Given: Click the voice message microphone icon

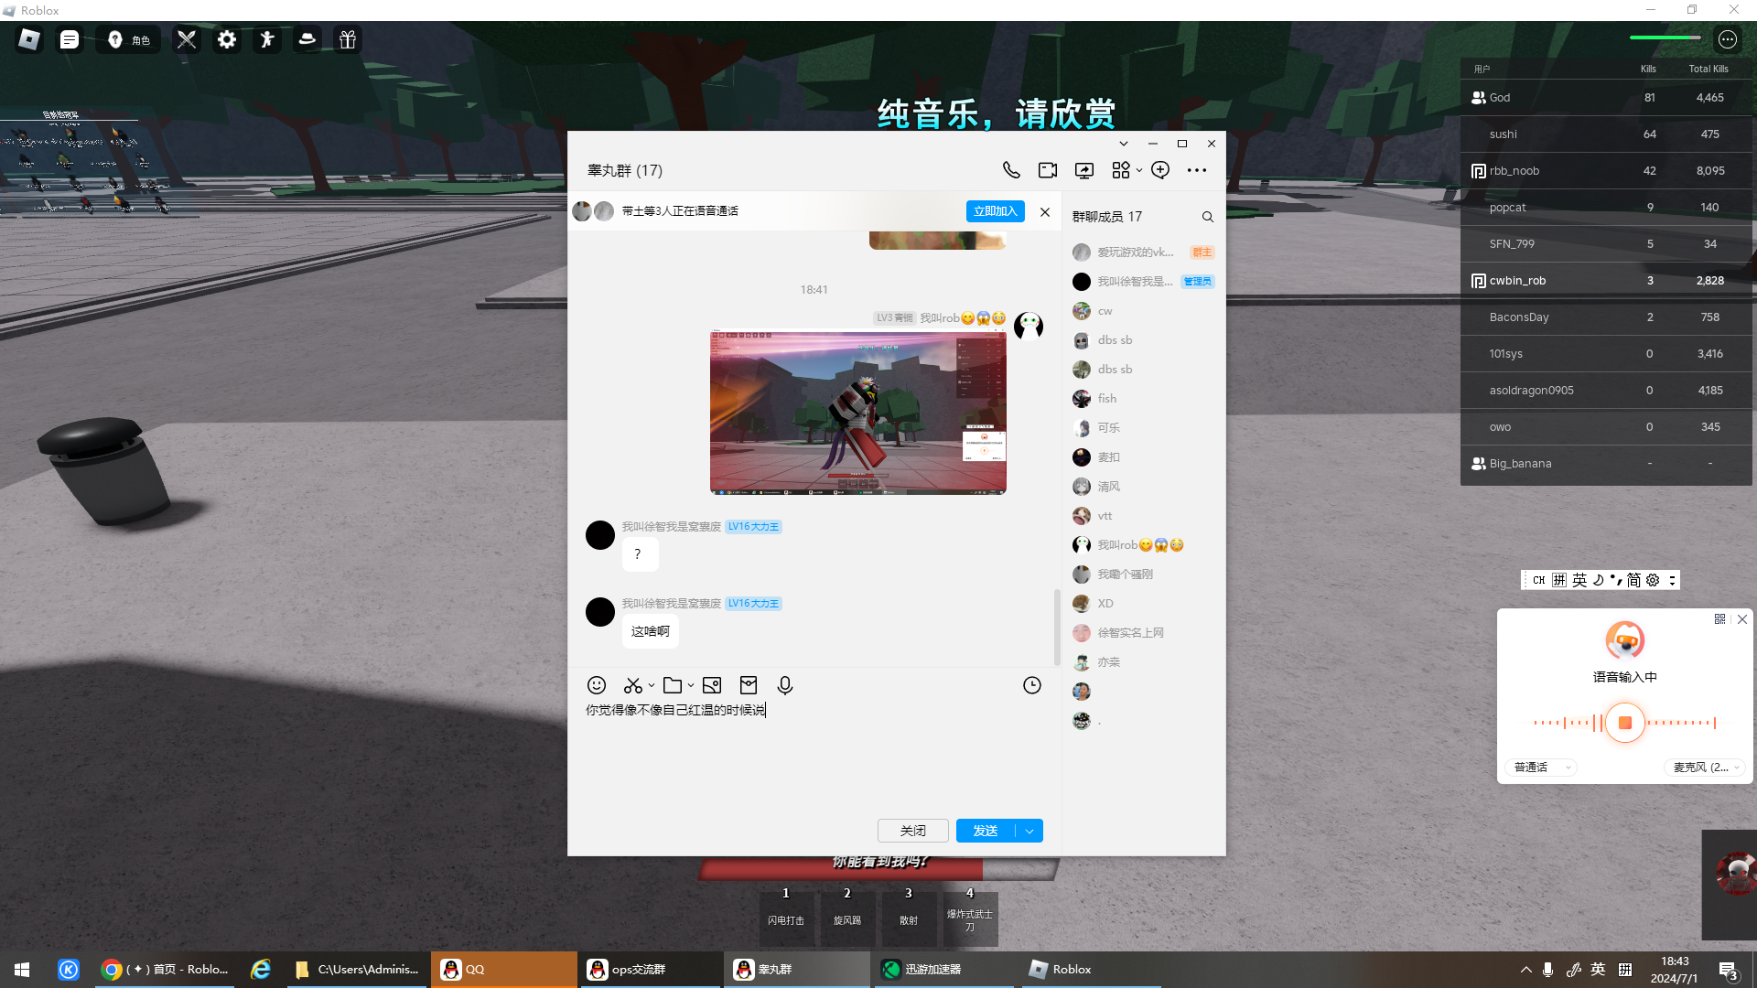Looking at the screenshot, I should (785, 685).
